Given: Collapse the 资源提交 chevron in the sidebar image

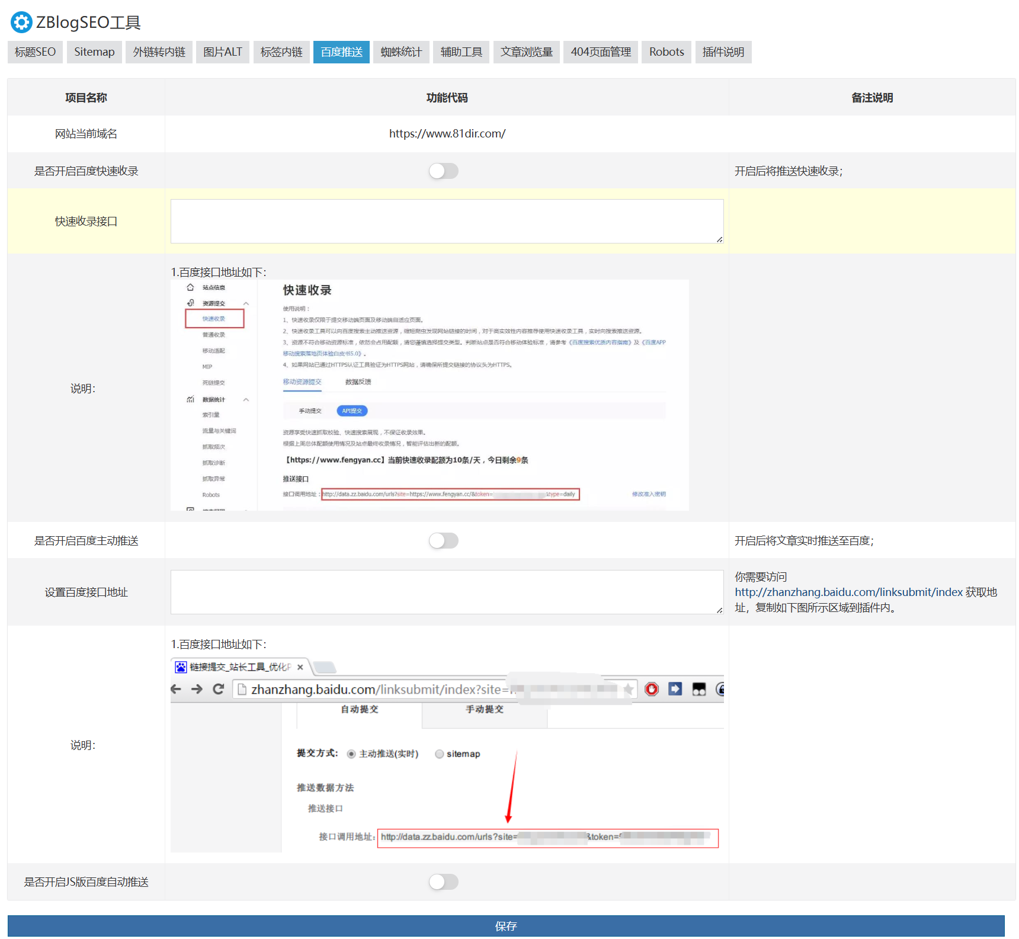Looking at the screenshot, I should pyautogui.click(x=246, y=303).
